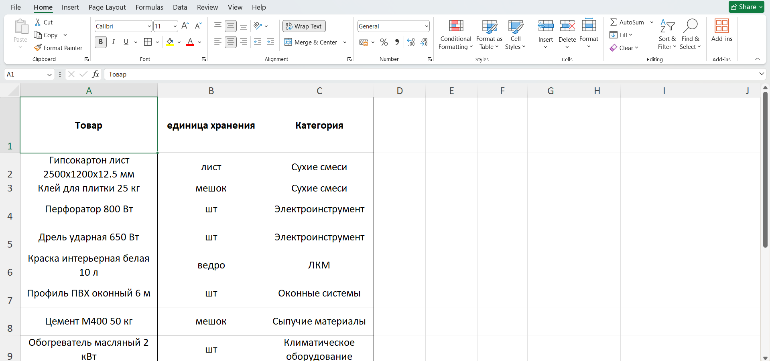Click the Increase Indent icon
The height and width of the screenshot is (361, 770).
[270, 42]
